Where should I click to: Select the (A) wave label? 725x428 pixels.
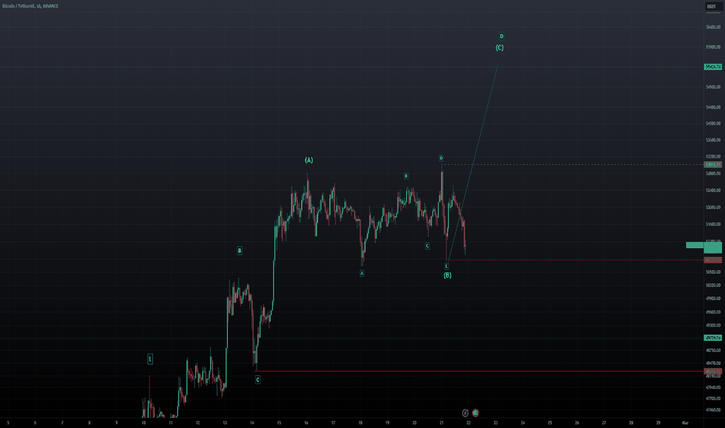309,160
